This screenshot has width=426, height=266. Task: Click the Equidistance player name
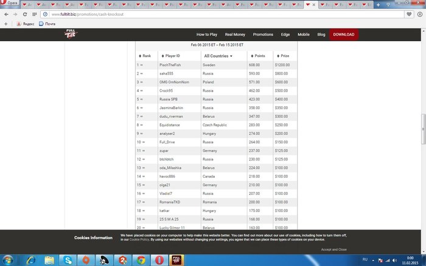[x=170, y=125]
